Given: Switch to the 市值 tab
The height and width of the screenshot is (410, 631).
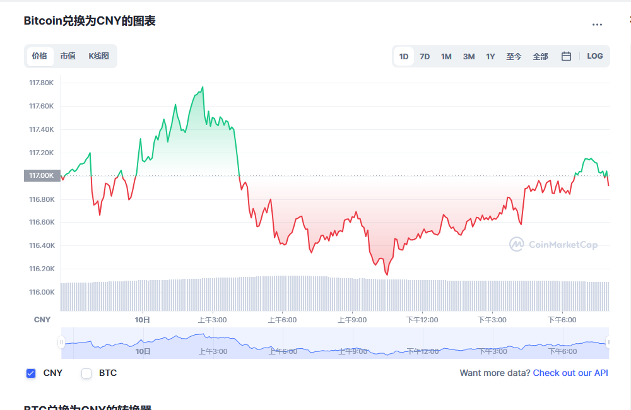Looking at the screenshot, I should [x=68, y=56].
